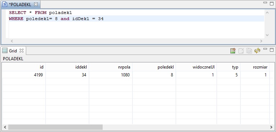Image resolution: width=276 pixels, height=132 pixels.
Task: Close the Grid tab
Action: click(22, 51)
